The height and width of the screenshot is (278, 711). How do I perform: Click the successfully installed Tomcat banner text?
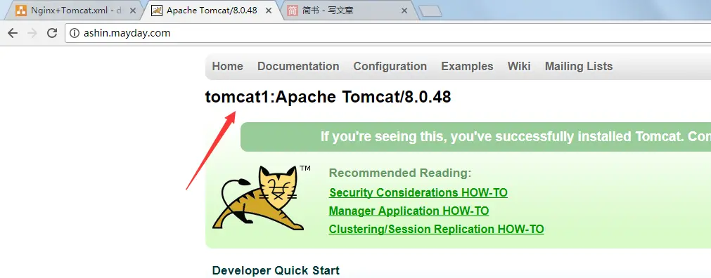(515, 136)
